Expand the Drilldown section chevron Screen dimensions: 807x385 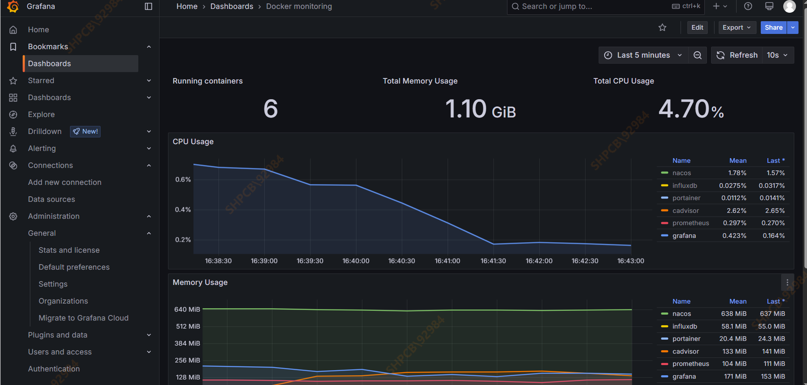149,131
